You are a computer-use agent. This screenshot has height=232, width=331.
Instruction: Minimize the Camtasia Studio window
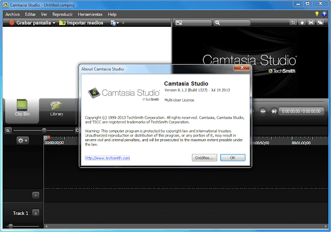click(x=298, y=4)
